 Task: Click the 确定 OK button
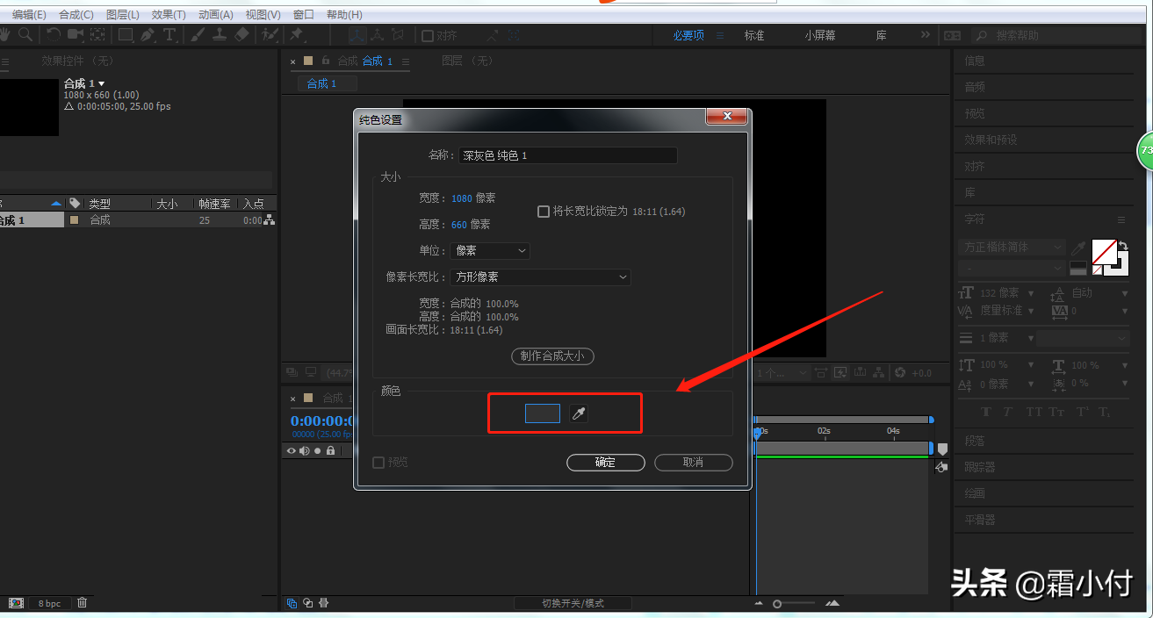tap(605, 463)
